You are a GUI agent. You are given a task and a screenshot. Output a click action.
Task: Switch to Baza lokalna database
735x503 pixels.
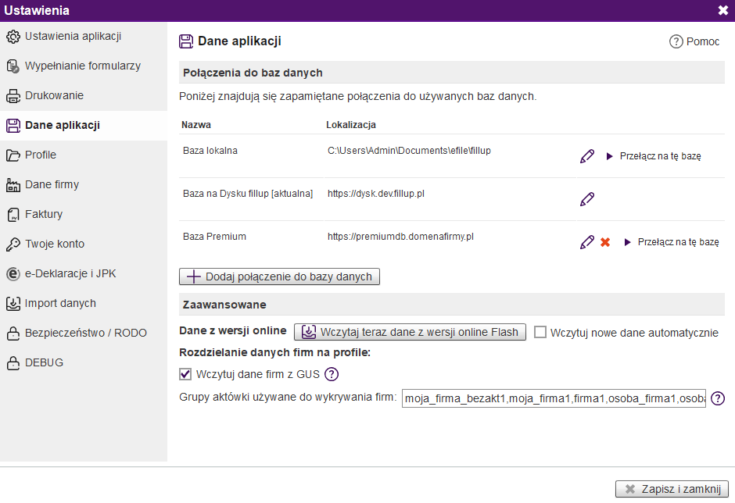pos(654,156)
